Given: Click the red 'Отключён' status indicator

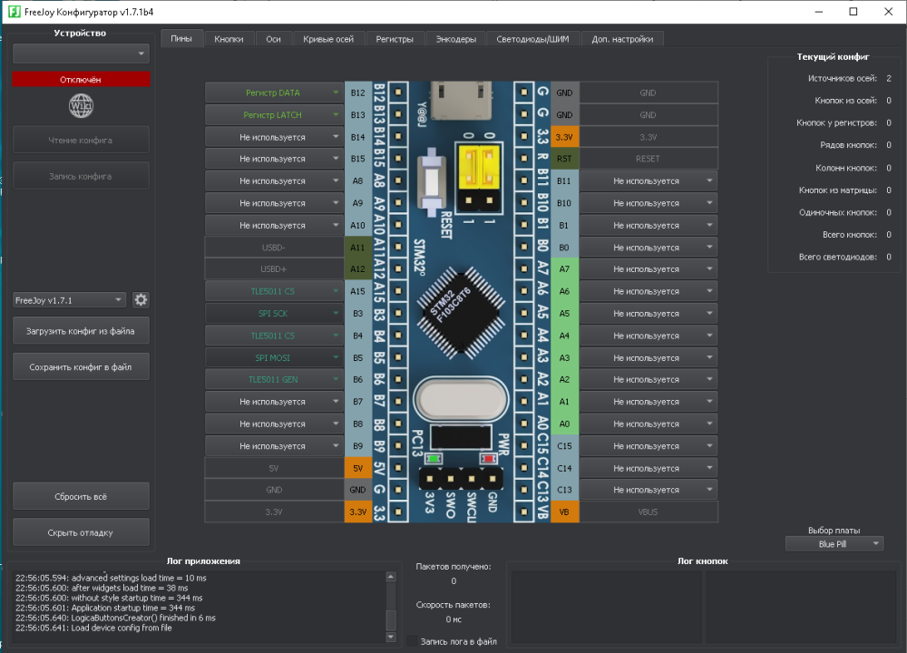Looking at the screenshot, I should pos(81,80).
